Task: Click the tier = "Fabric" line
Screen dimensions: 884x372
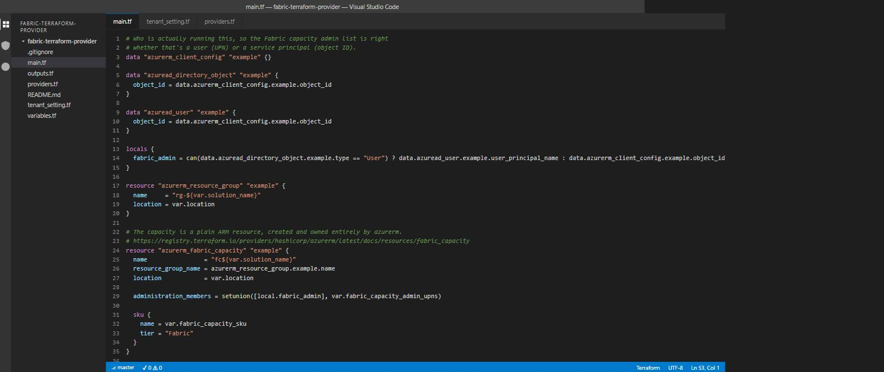Action: [166, 333]
